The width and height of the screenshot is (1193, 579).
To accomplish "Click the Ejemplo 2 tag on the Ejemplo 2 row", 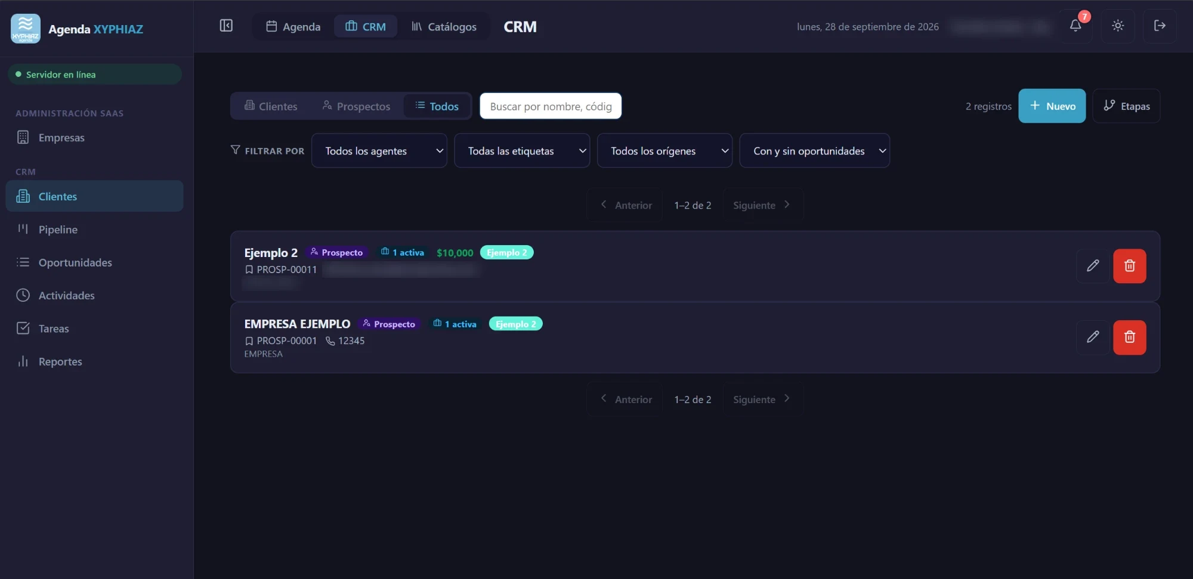I will coord(507,253).
